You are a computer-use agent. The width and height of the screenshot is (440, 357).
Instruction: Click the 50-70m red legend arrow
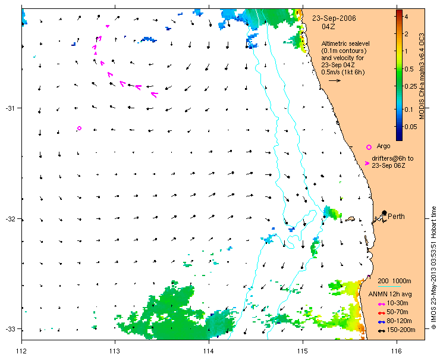381,313
